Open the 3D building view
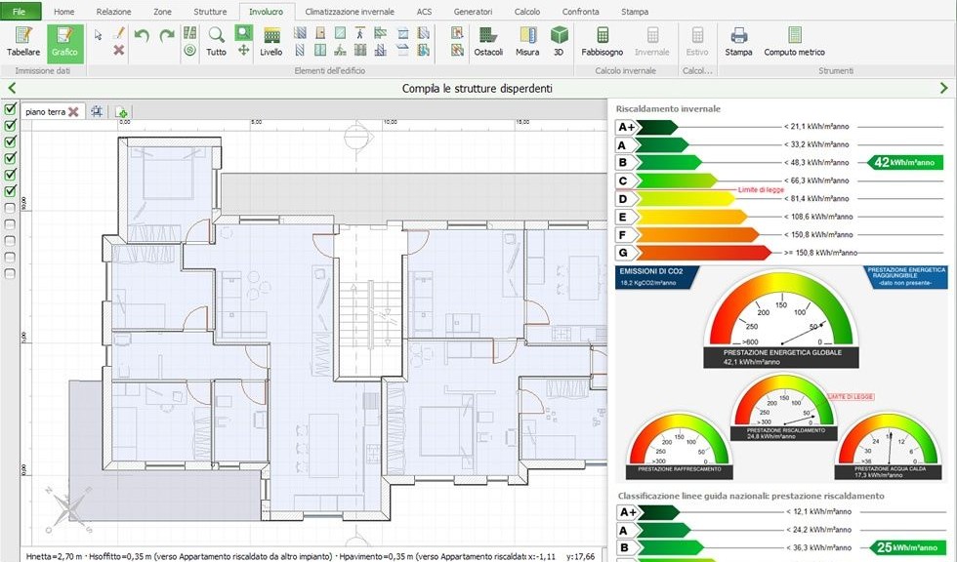 (559, 41)
